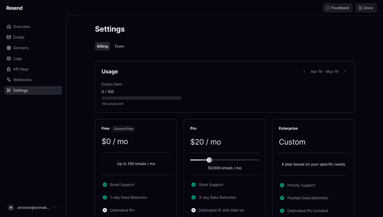Click x icon beside Dedicated IP with Add-on

[x=193, y=210]
